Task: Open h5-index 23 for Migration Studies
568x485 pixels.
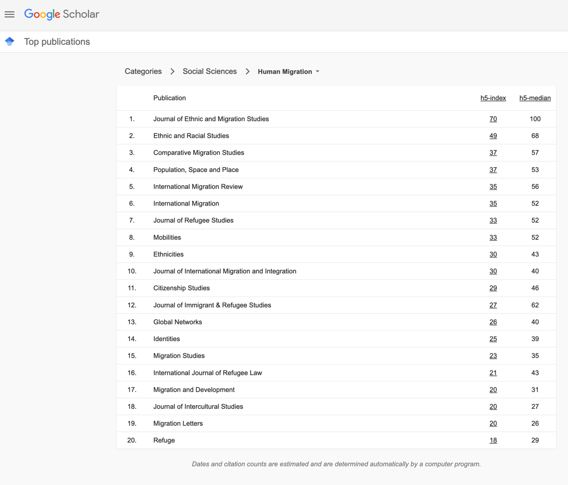Action: tap(493, 356)
